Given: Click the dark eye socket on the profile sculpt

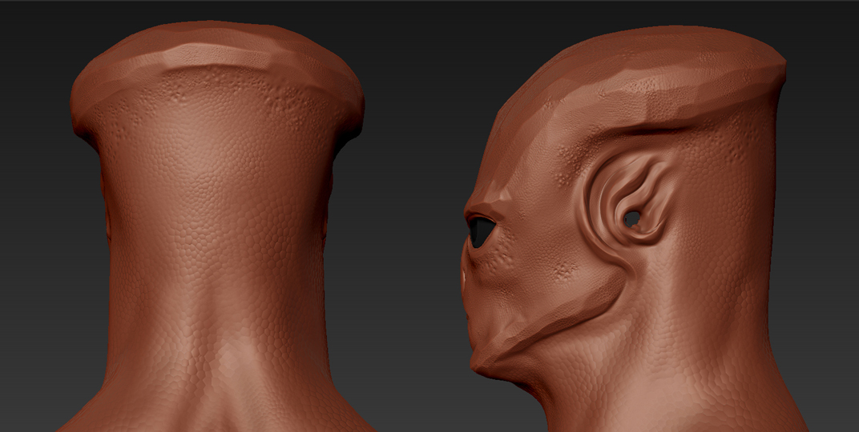Looking at the screenshot, I should (x=481, y=231).
